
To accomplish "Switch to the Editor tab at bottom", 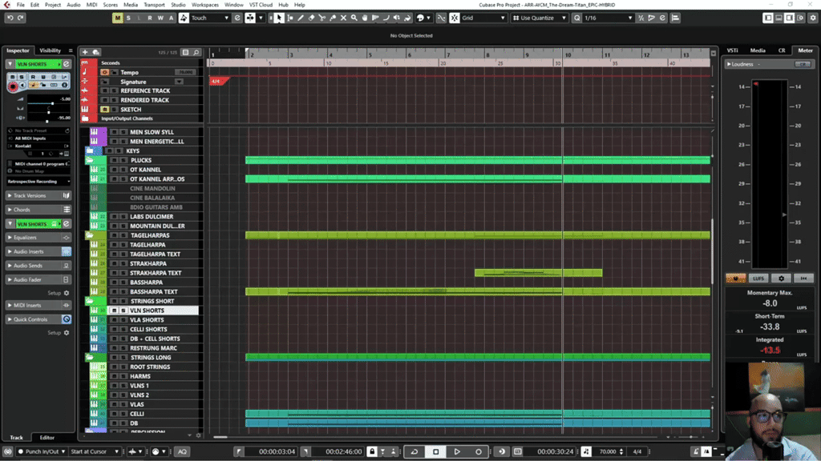I will pyautogui.click(x=47, y=438).
